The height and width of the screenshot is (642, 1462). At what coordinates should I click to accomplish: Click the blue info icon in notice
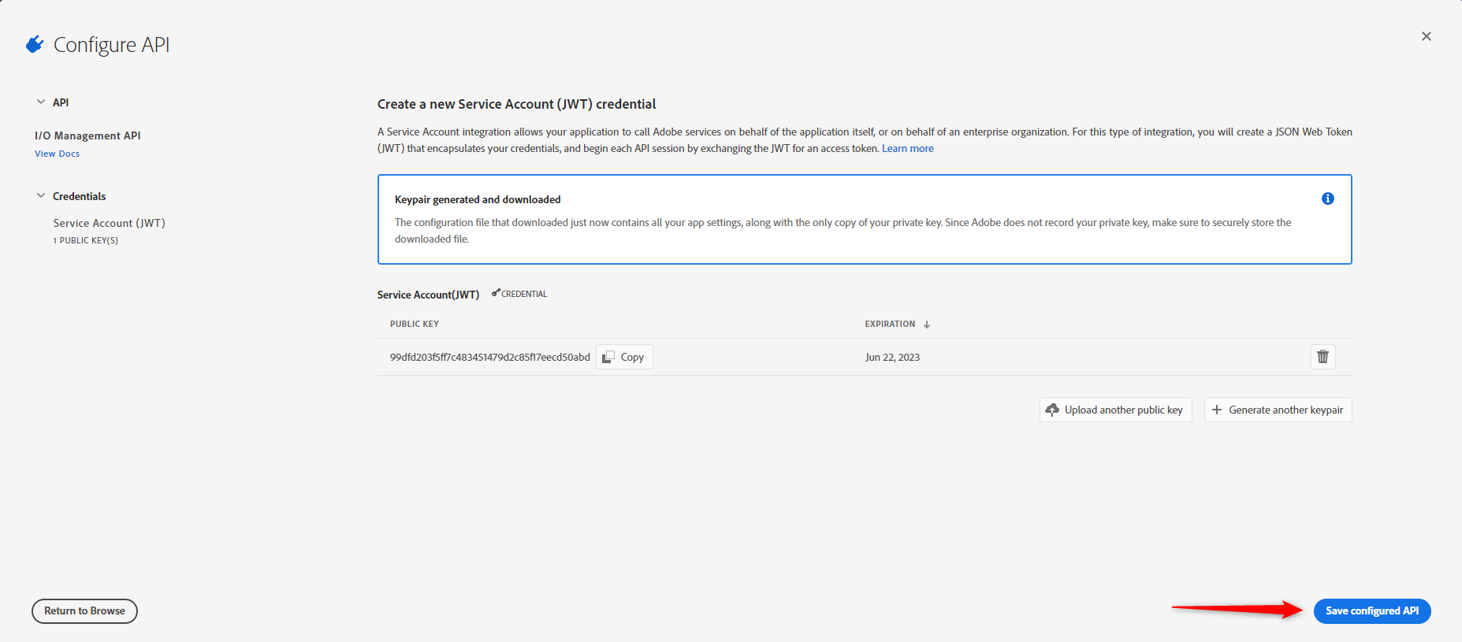[1328, 199]
